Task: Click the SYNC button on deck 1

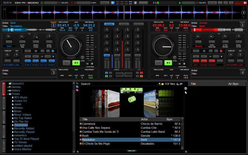Action: (x=82, y=58)
